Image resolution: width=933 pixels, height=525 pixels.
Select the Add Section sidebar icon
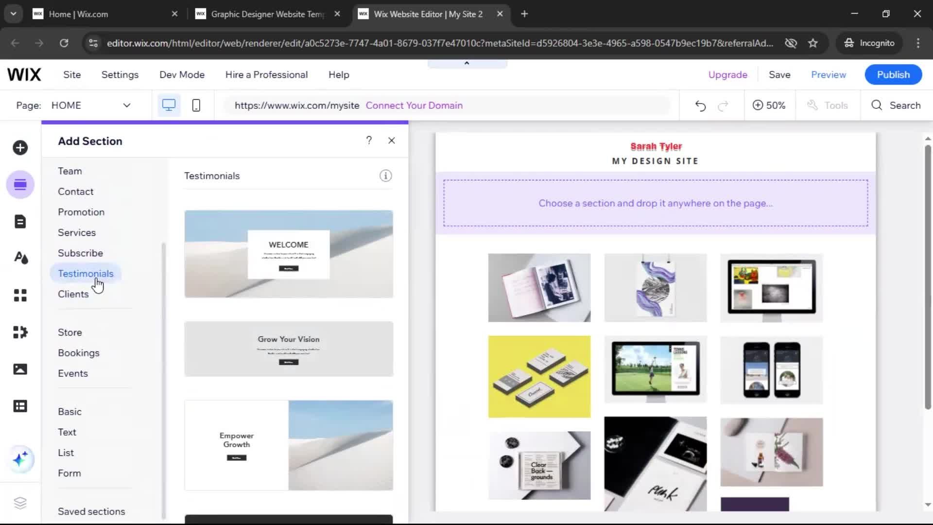click(20, 185)
